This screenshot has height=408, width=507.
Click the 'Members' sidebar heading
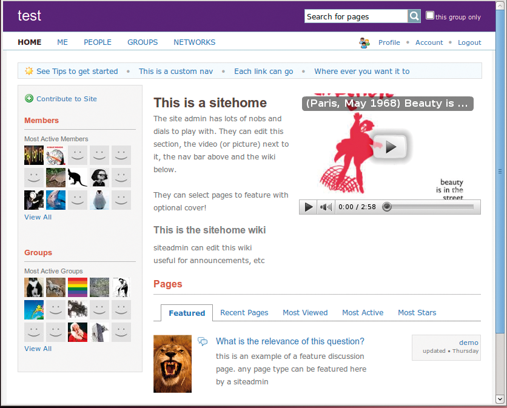(41, 121)
